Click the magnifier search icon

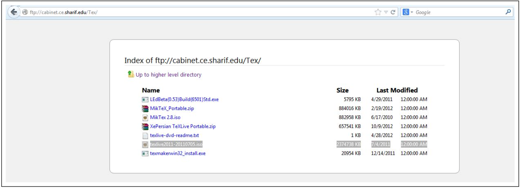pos(508,12)
